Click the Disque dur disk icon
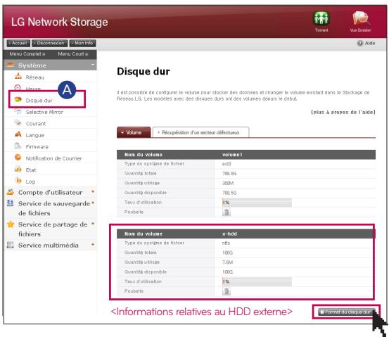 18,100
